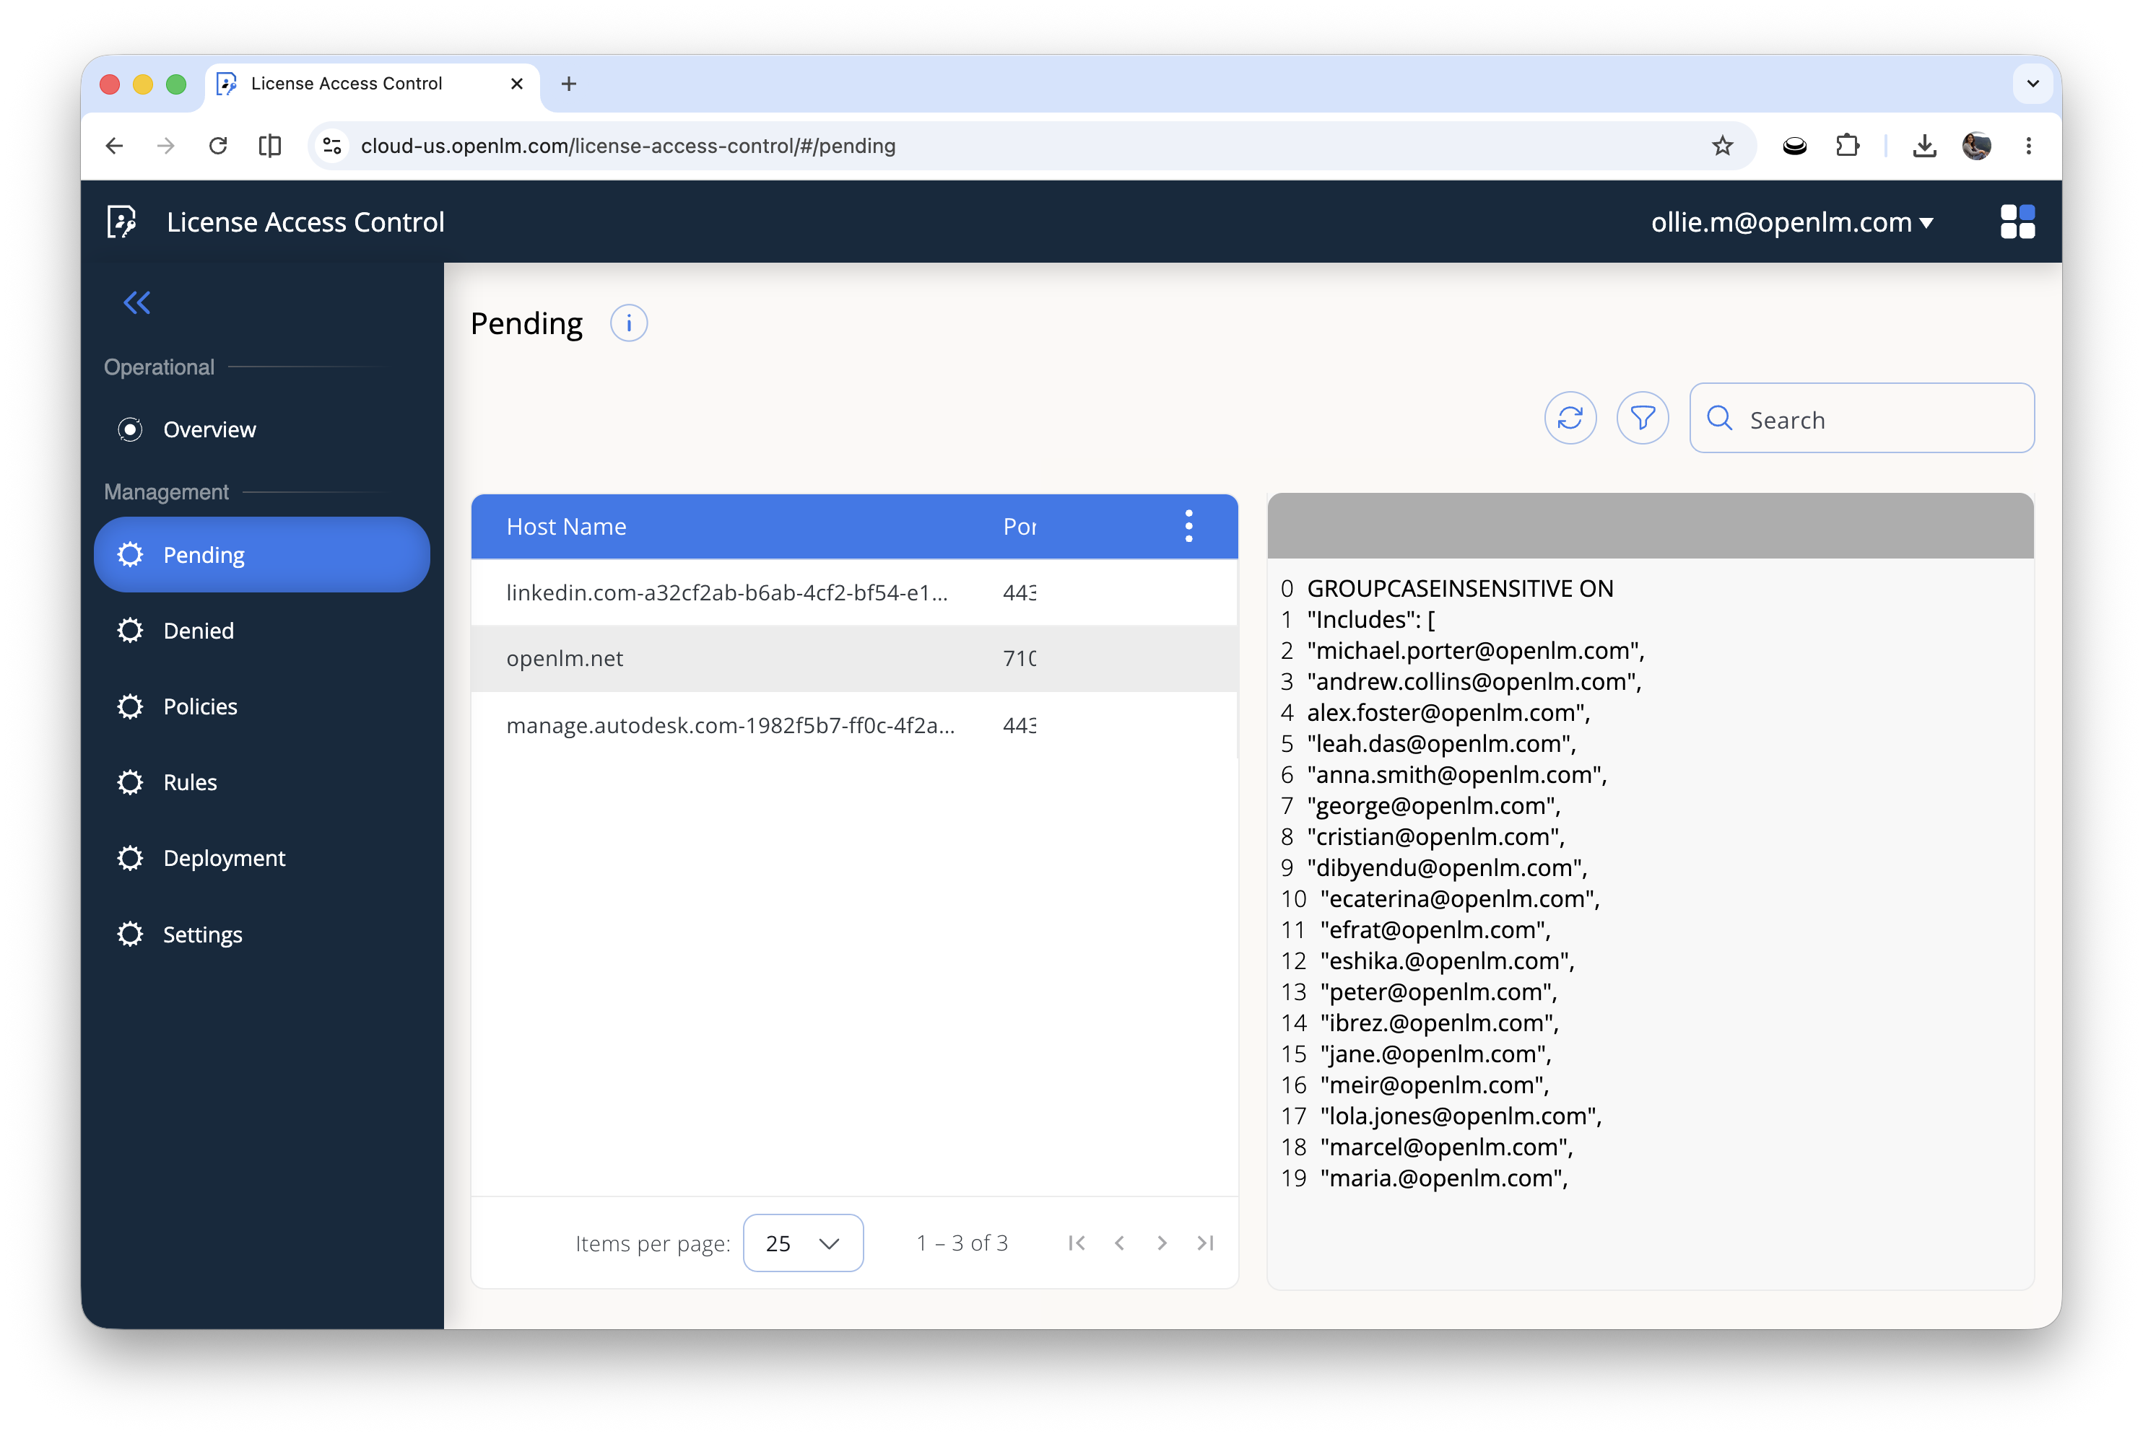Viewport: 2143px width, 1436px height.
Task: Click the andrew.collins@openlm.com entry
Action: [1473, 681]
